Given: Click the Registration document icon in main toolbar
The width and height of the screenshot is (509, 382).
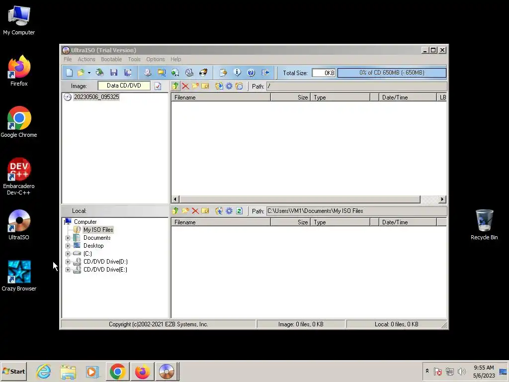Looking at the screenshot, I should (223, 73).
